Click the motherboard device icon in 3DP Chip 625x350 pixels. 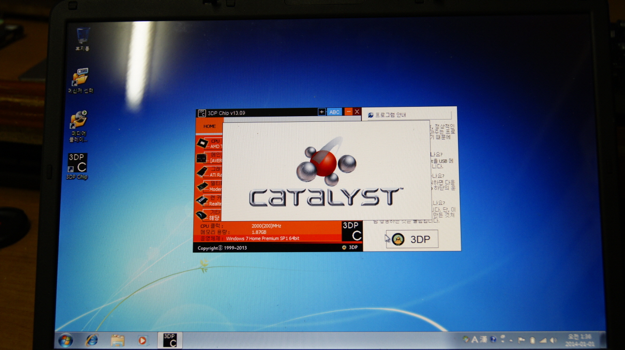(202, 157)
